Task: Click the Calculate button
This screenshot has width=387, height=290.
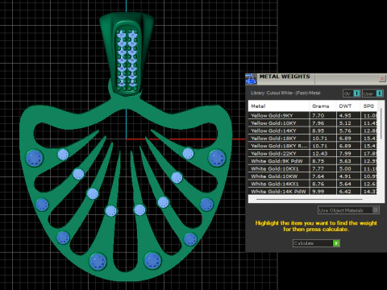Action: point(316,243)
